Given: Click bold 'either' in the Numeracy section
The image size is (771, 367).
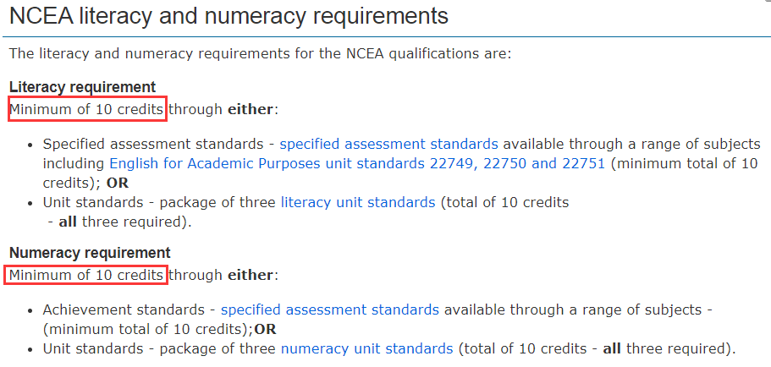Looking at the screenshot, I should (x=251, y=275).
